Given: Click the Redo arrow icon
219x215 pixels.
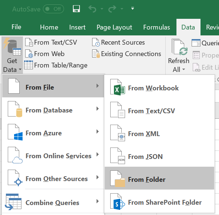Looking at the screenshot, I should (x=112, y=9).
